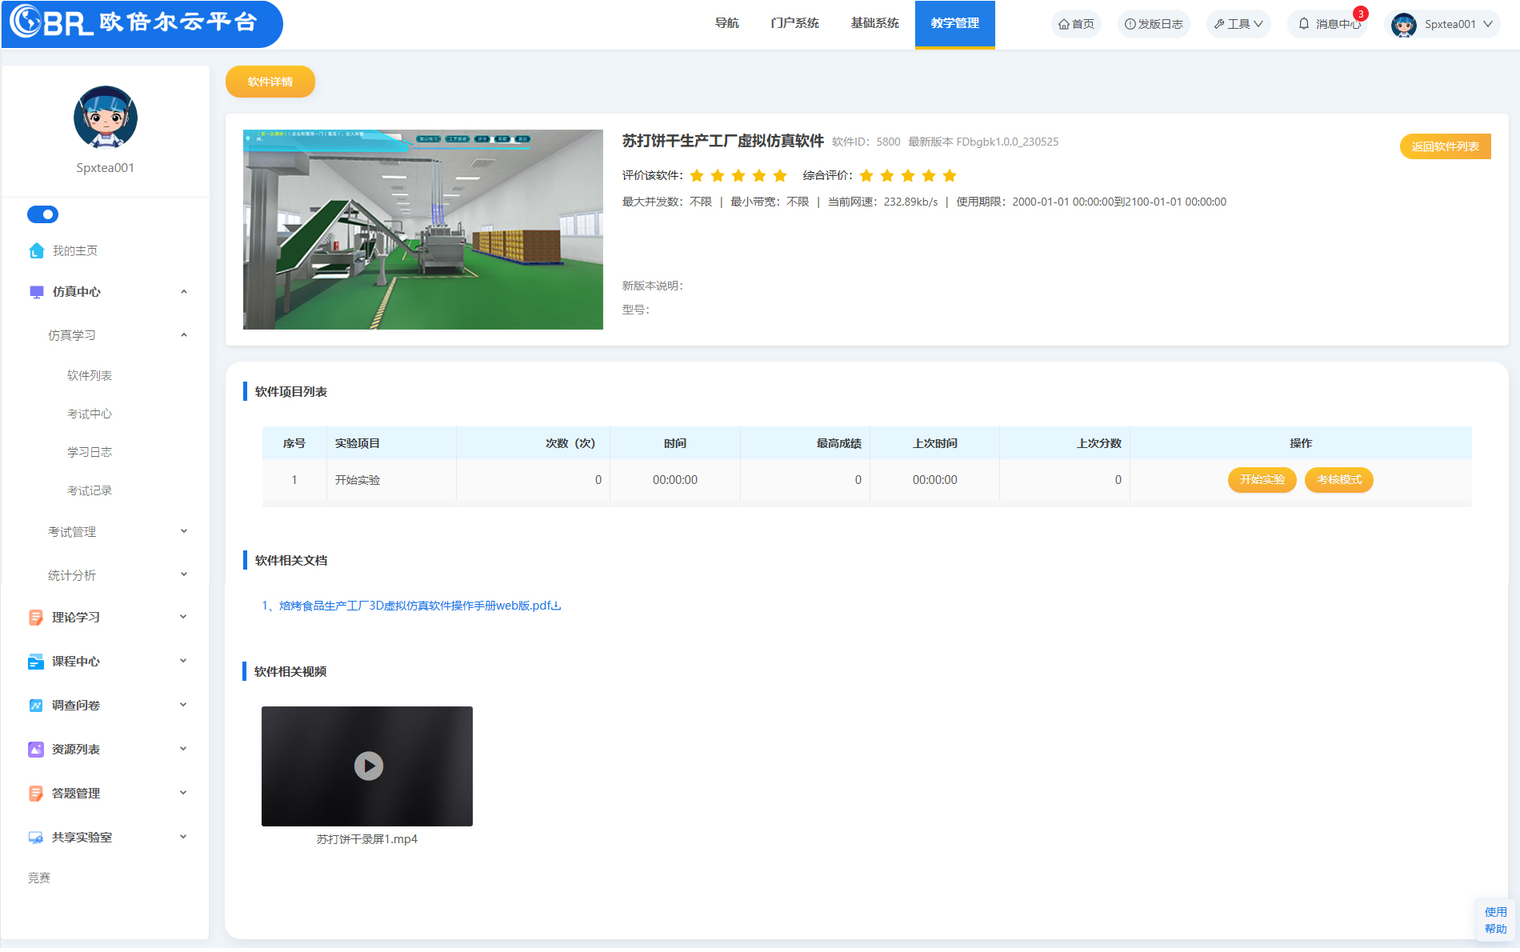Expand the 共享实验室 menu
The width and height of the screenshot is (1520, 952).
(183, 837)
